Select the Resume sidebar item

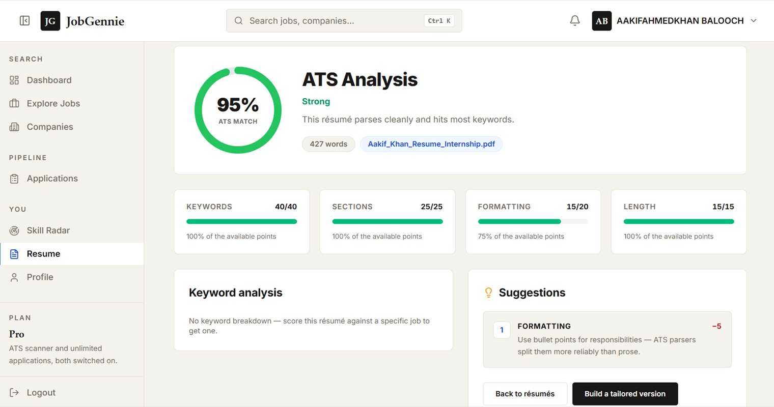[x=72, y=254]
